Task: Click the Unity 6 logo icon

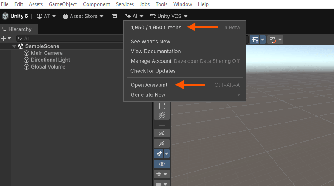Action: click(5, 16)
